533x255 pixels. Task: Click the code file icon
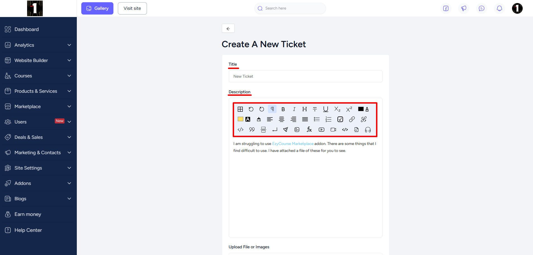356,130
